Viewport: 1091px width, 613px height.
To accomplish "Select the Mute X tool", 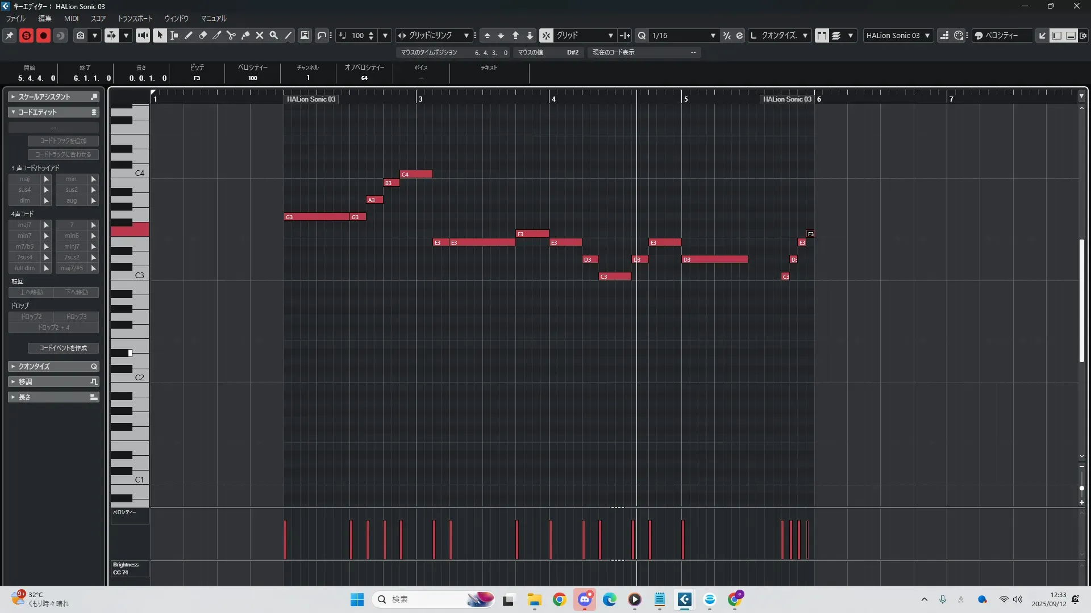I will [260, 35].
